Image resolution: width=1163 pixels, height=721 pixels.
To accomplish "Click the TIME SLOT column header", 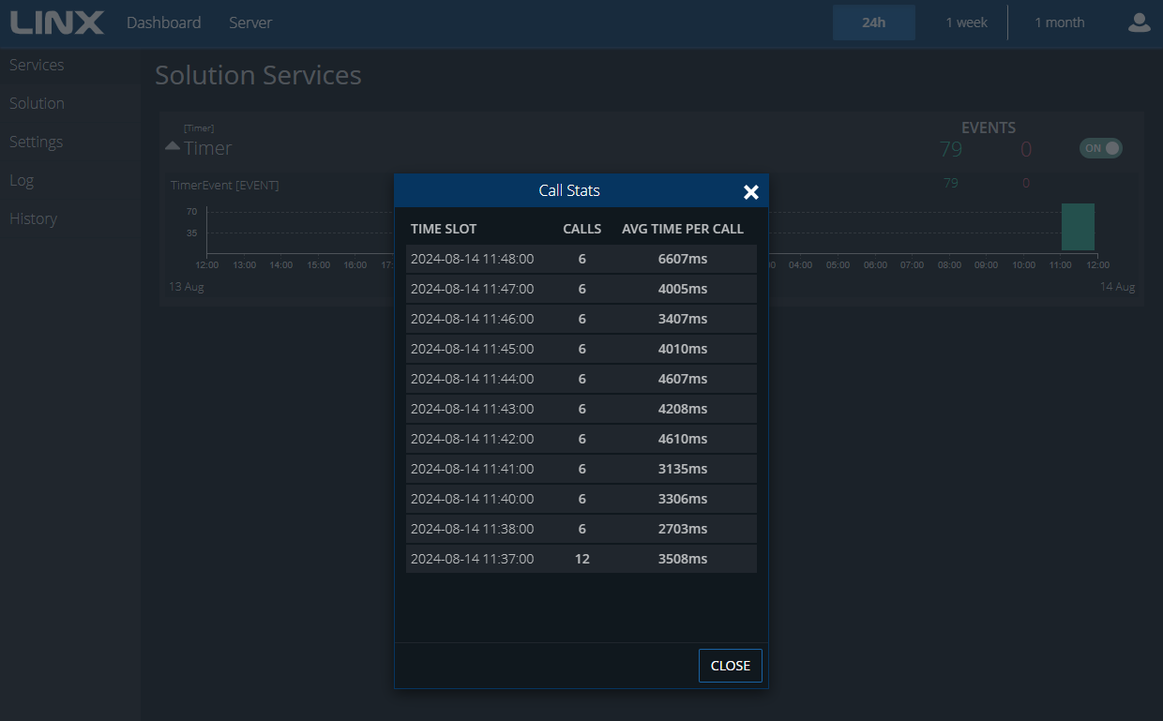I will point(444,229).
